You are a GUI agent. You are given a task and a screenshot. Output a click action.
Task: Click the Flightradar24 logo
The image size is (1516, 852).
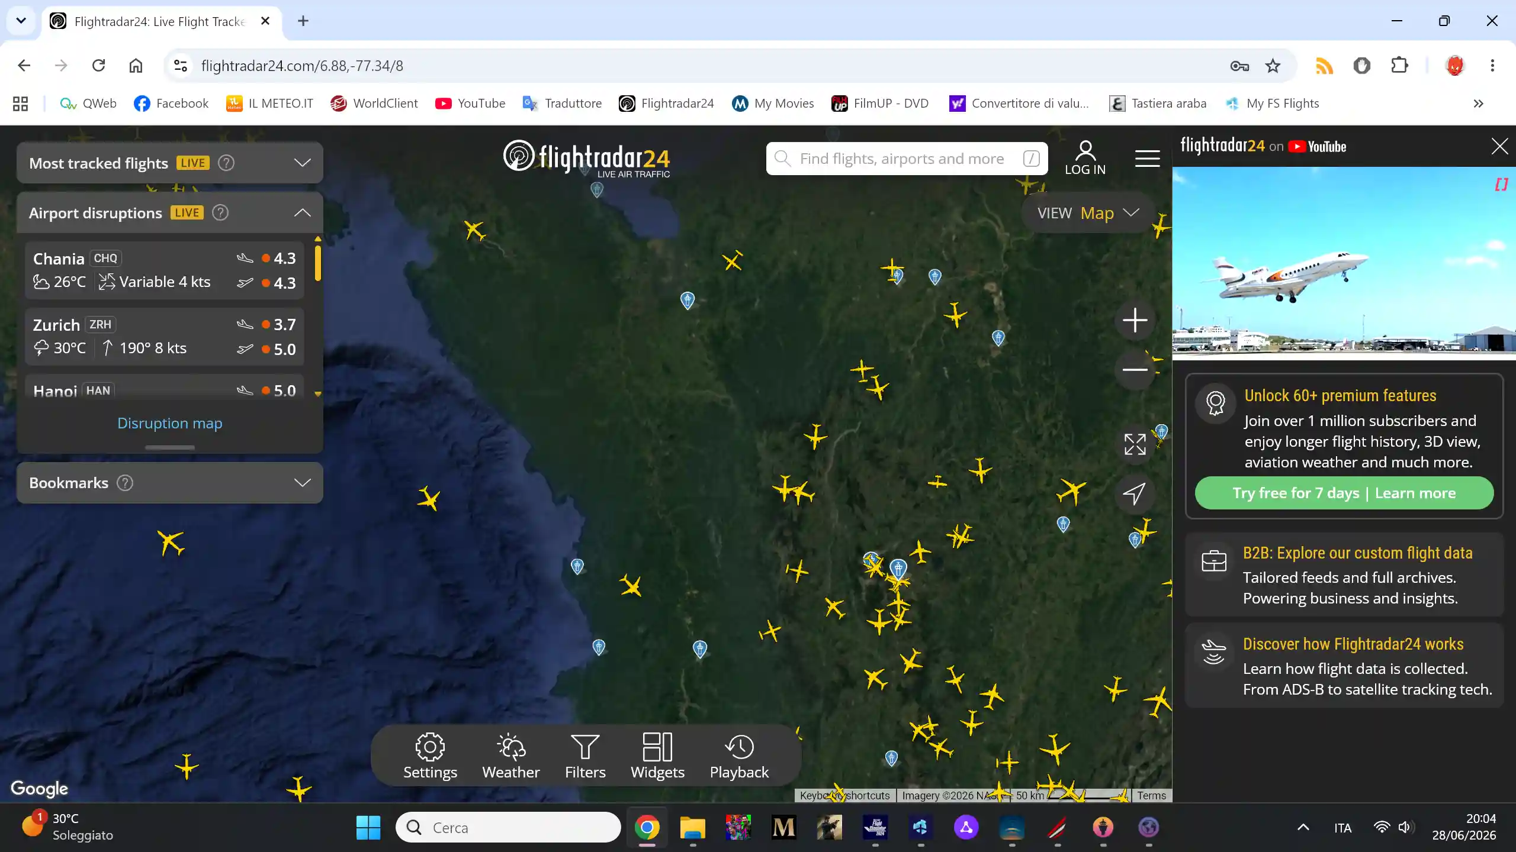586,159
